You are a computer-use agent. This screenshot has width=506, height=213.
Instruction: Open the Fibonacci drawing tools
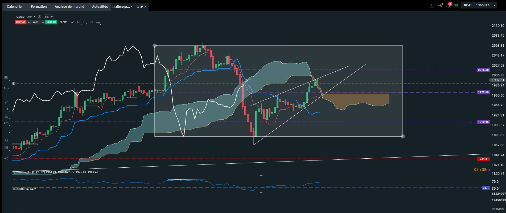(6, 116)
